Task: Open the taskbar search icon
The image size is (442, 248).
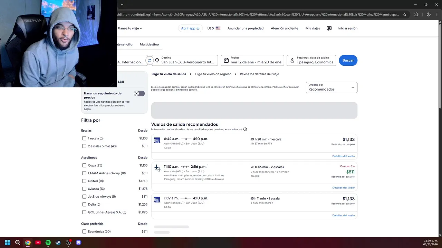Action: pos(18,242)
